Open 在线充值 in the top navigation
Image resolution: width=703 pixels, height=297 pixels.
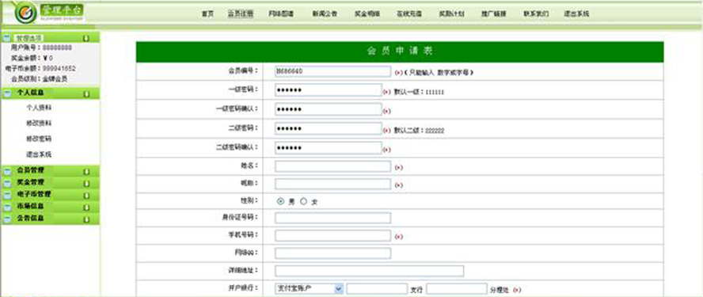click(408, 14)
